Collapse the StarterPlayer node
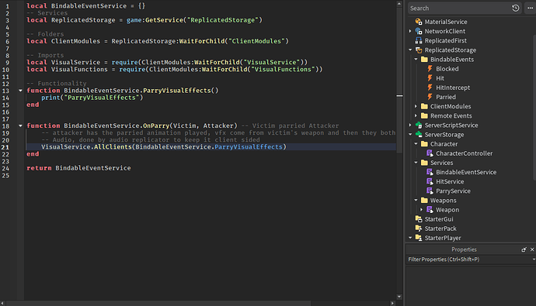536x306 pixels. coord(410,238)
